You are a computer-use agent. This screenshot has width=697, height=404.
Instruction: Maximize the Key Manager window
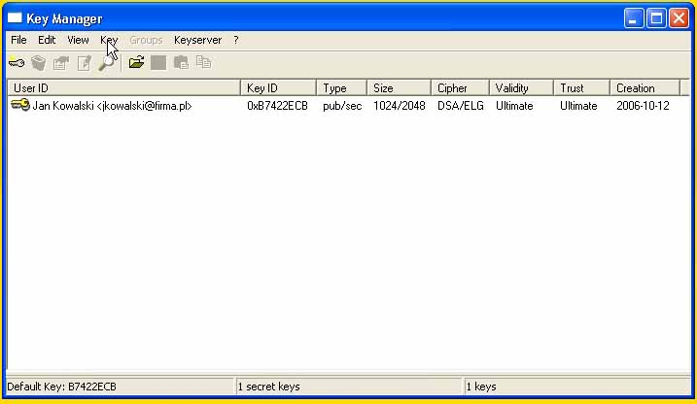[x=656, y=18]
